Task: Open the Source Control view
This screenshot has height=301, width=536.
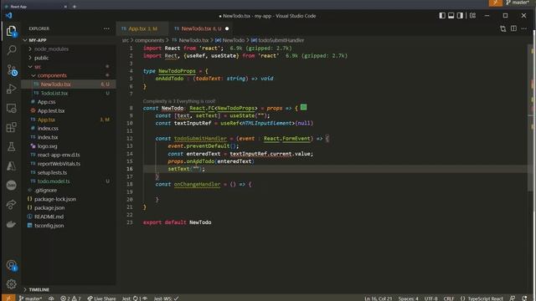Action: (11, 70)
